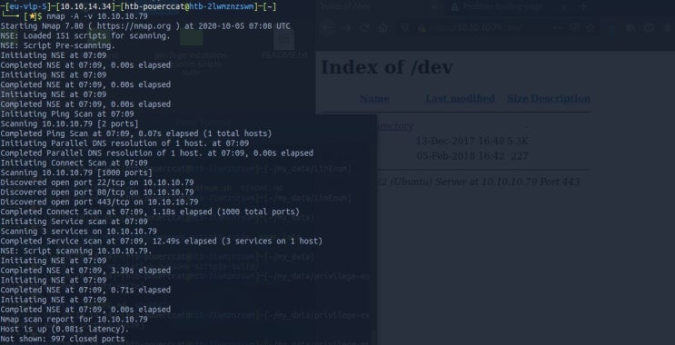Click the NSE: Script Pre-scanning line
This screenshot has width=675, height=345.
(x=58, y=45)
